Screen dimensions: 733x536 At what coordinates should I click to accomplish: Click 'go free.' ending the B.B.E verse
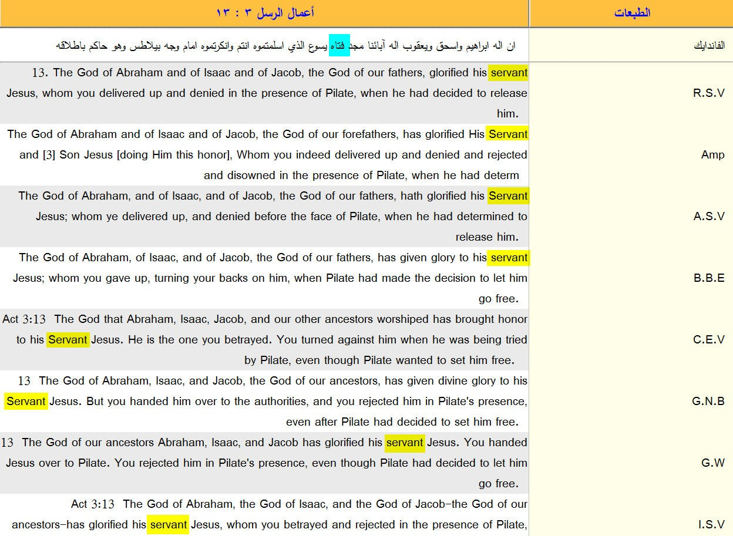(x=499, y=299)
